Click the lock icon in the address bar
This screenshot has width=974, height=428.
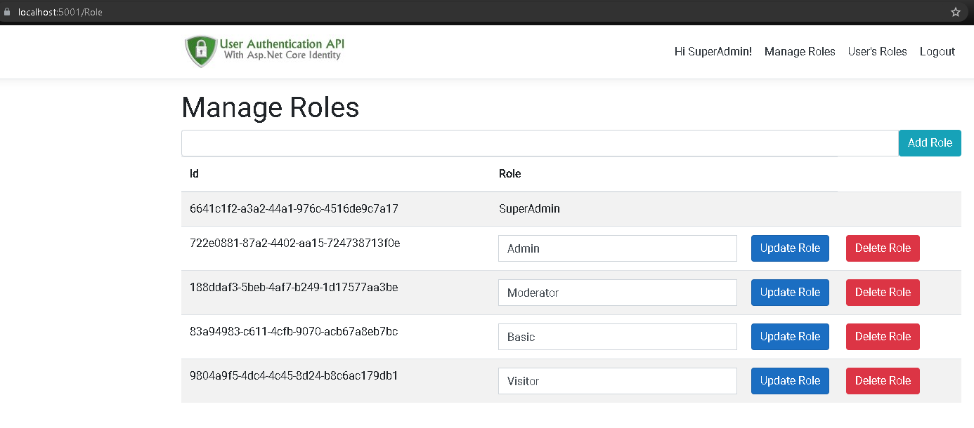[8, 12]
